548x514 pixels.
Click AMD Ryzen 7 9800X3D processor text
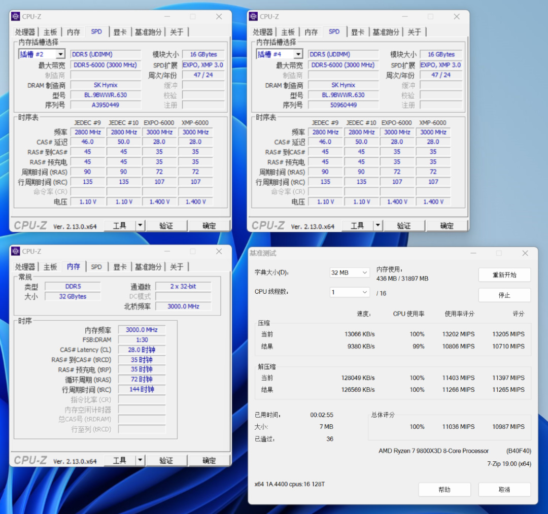point(433,451)
